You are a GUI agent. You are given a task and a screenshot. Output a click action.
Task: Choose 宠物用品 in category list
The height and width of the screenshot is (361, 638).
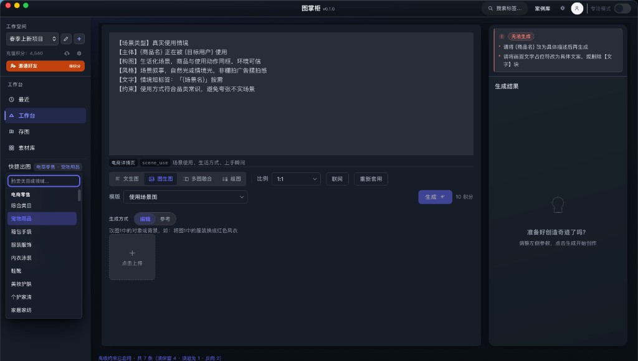click(42, 218)
